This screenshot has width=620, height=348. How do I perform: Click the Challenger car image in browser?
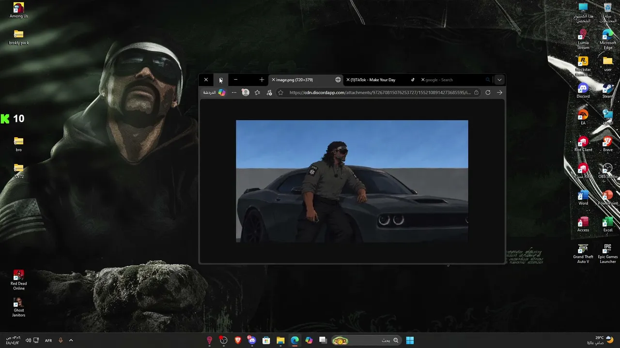352,181
